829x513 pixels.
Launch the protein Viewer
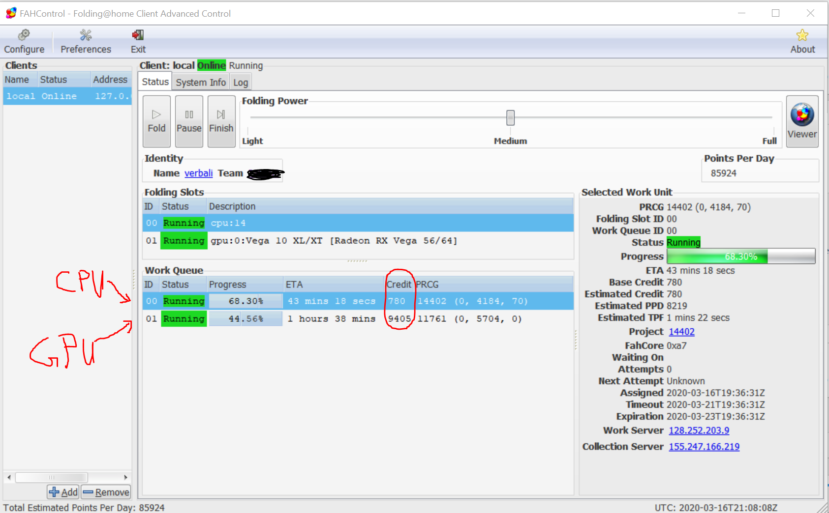pos(802,121)
